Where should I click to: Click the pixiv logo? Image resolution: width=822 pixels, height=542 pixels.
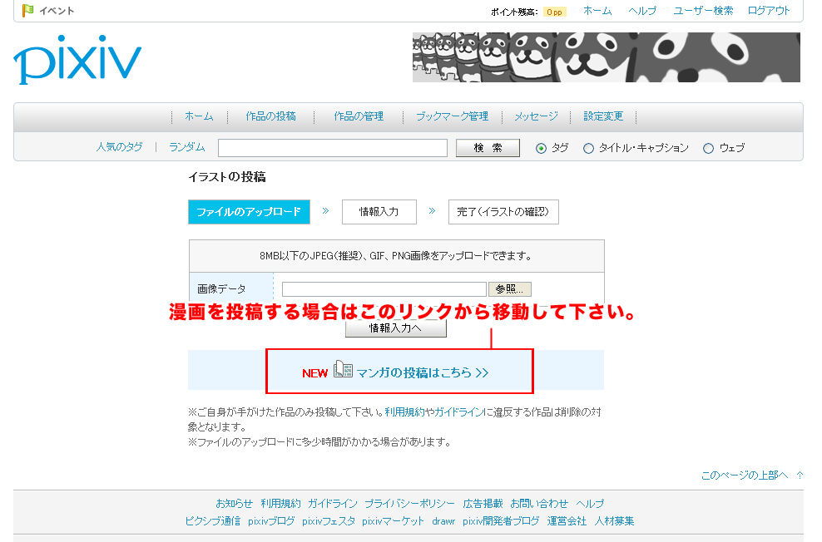click(77, 59)
